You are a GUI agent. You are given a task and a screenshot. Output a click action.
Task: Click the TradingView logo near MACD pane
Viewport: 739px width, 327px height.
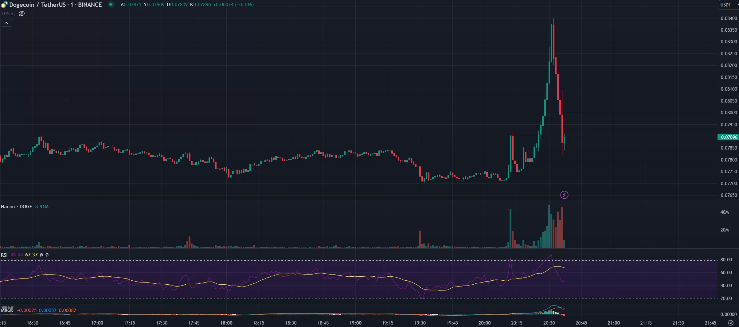tap(7, 308)
